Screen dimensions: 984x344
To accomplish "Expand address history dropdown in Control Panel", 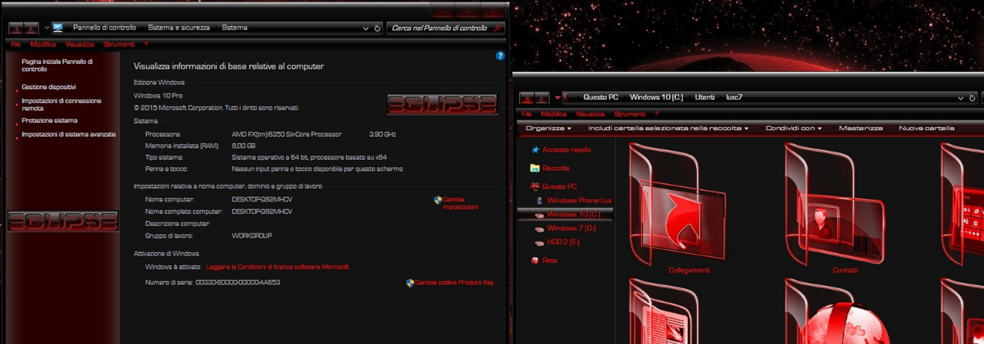I will click(367, 28).
